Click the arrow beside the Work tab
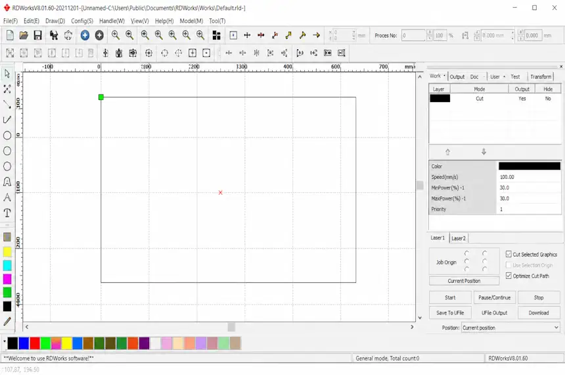 coord(444,76)
